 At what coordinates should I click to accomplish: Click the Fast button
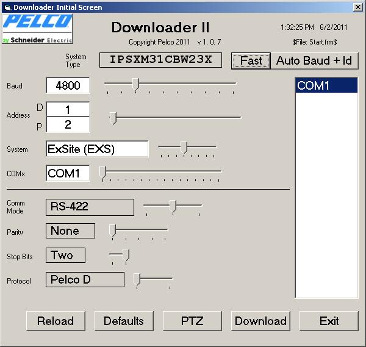point(251,60)
